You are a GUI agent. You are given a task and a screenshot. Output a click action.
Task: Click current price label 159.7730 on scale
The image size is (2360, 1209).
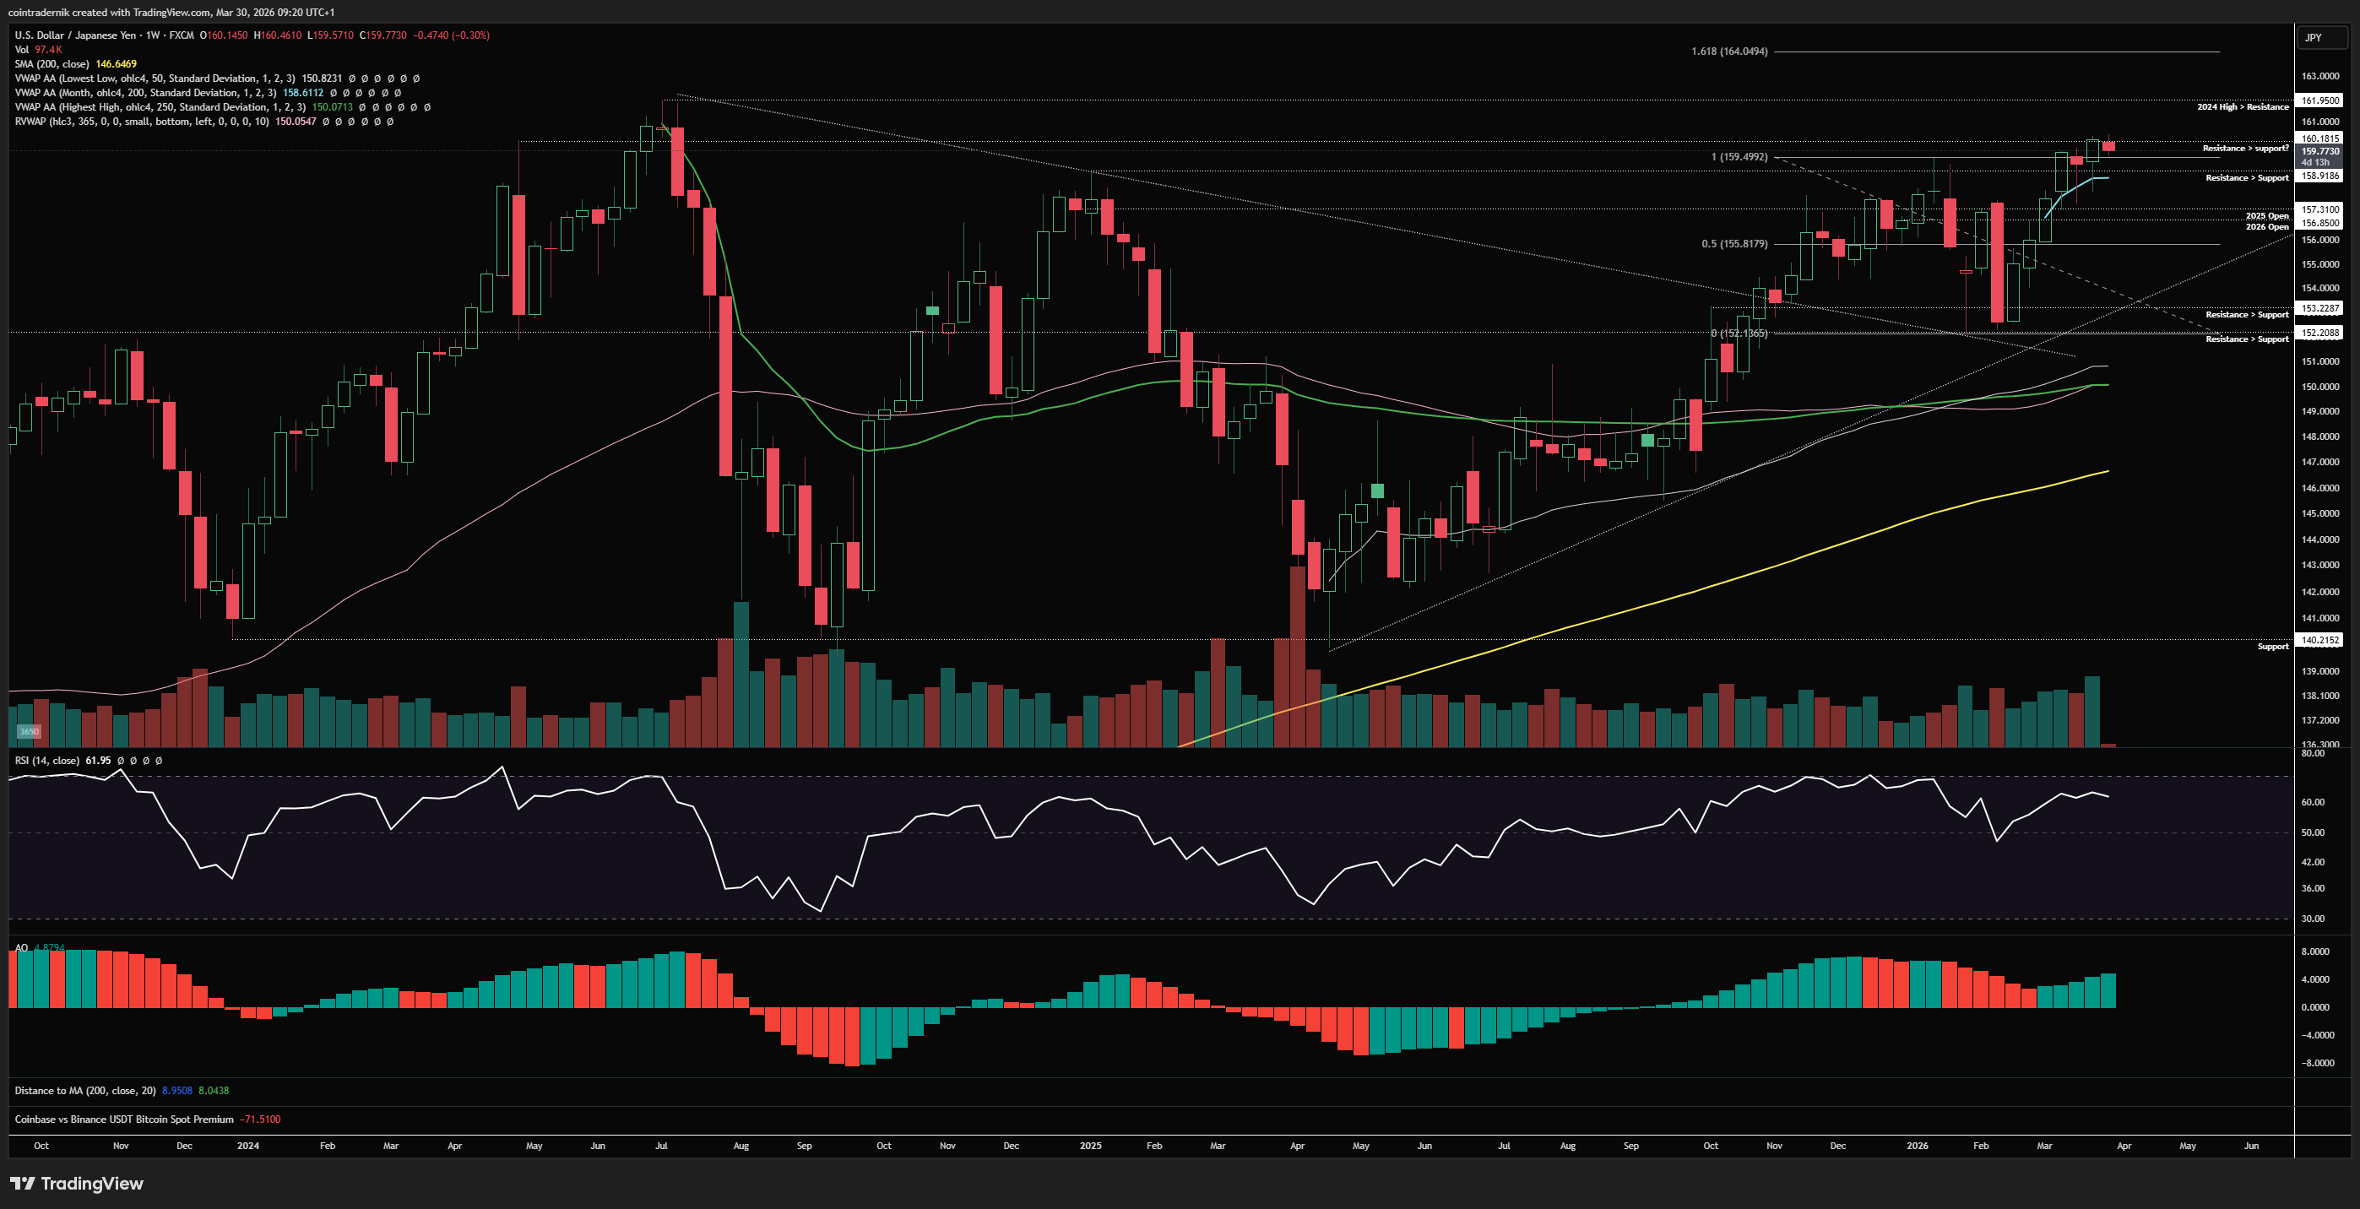pos(2320,151)
